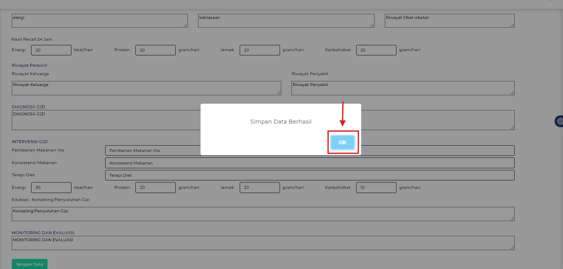Click Energi field under Hasil Recall 24 Jam

[x=51, y=50]
